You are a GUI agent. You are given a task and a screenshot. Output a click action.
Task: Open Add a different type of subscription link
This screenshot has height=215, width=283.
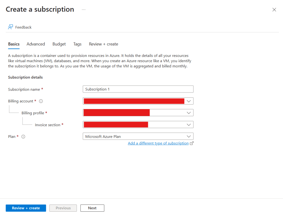pos(158,143)
